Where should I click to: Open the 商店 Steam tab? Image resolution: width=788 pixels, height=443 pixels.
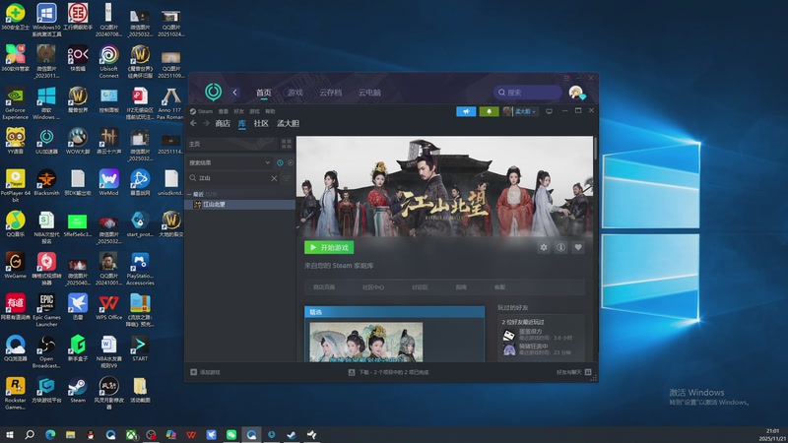[223, 123]
